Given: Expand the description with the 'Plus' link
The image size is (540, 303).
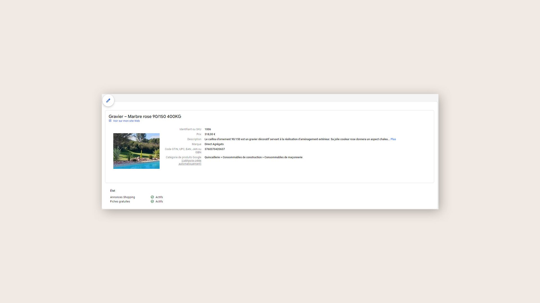Looking at the screenshot, I should point(393,139).
